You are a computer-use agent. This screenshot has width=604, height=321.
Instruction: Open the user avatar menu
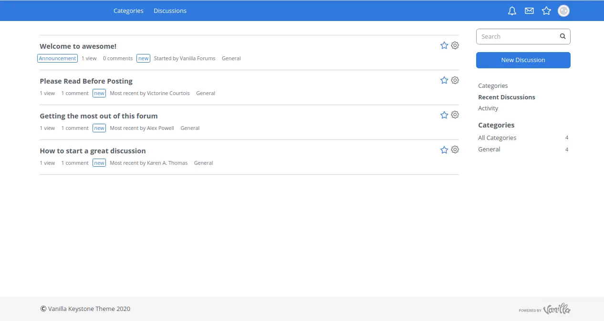pos(563,11)
